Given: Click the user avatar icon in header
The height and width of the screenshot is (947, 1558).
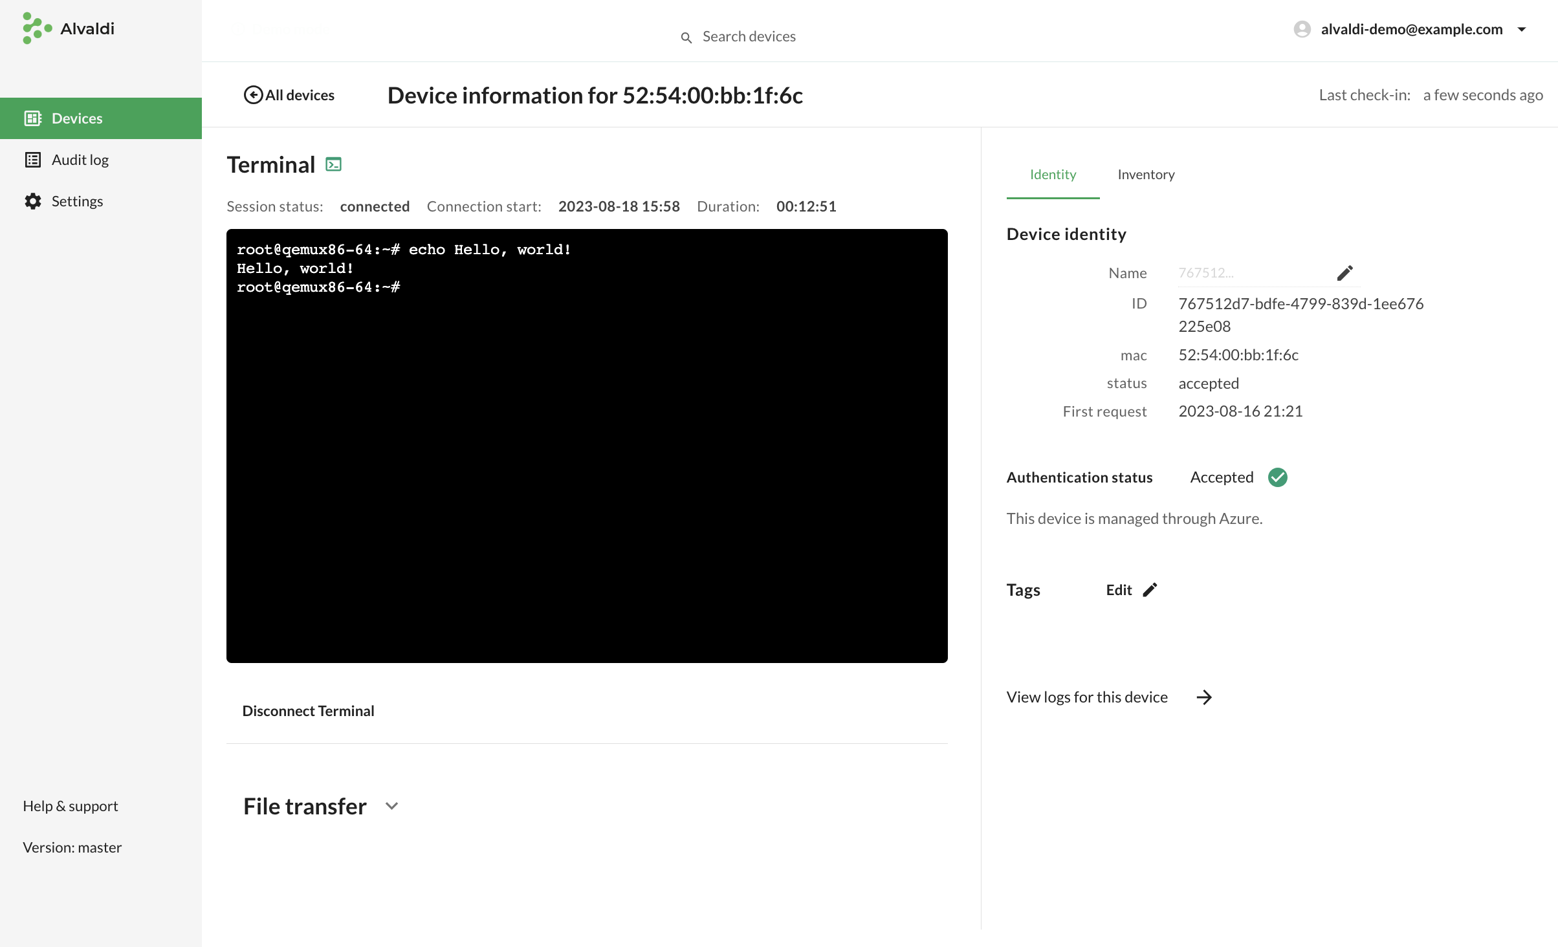Looking at the screenshot, I should click(1302, 29).
